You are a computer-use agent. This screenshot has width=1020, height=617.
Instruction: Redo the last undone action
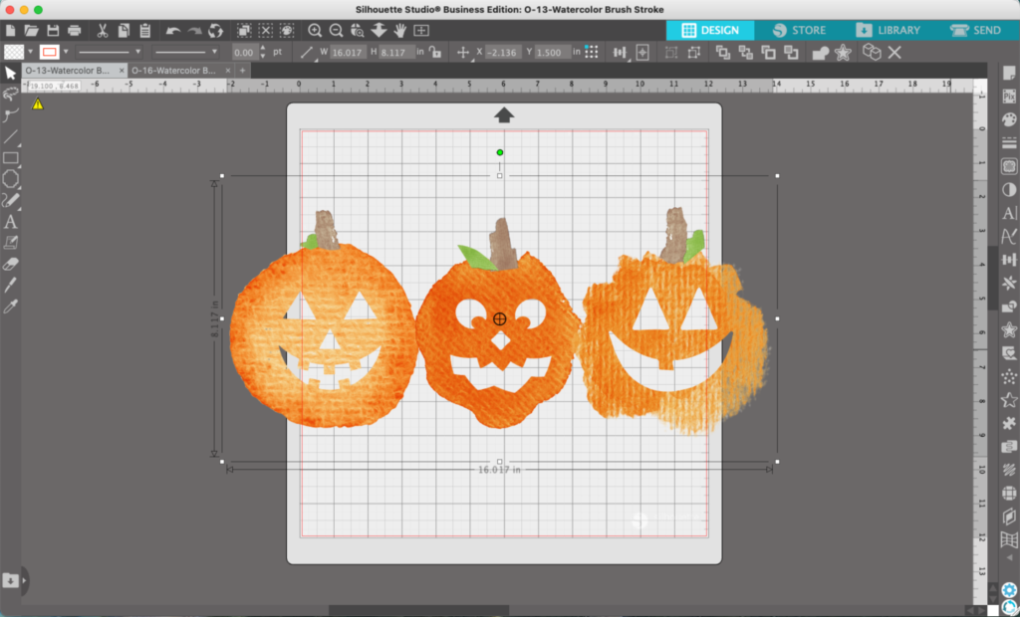click(194, 31)
